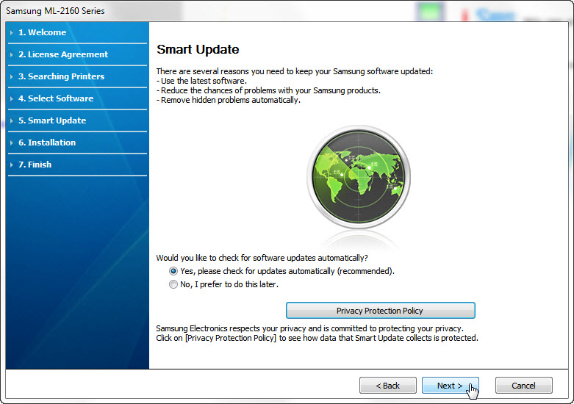Click the green radar globe image
The image size is (574, 404).
point(358,177)
